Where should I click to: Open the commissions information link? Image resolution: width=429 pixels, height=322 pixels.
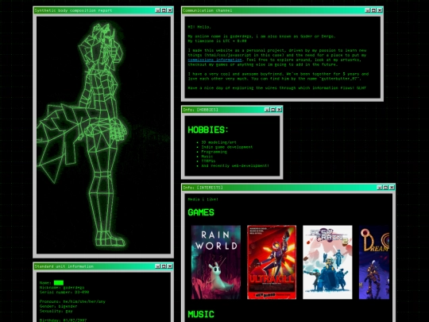(214, 60)
